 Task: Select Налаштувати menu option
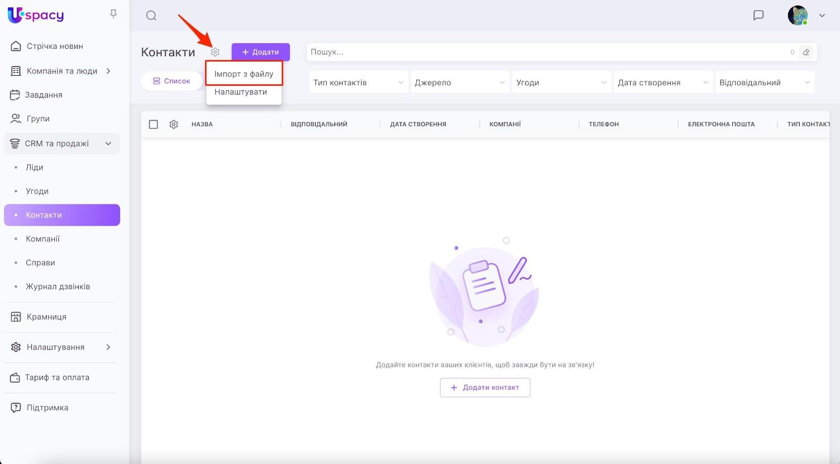tap(241, 92)
